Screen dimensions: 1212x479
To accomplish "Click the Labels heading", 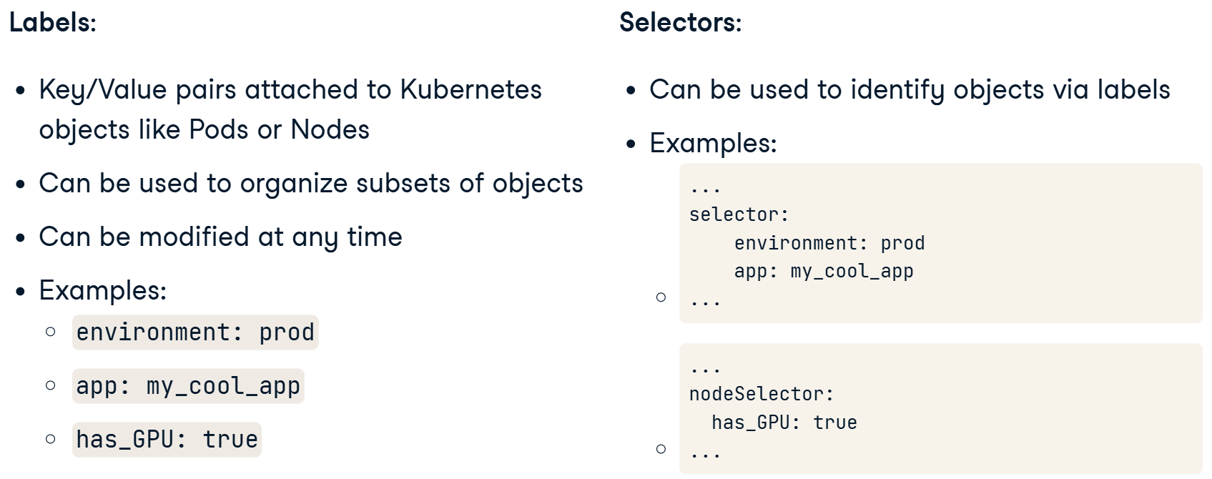I will click(52, 23).
